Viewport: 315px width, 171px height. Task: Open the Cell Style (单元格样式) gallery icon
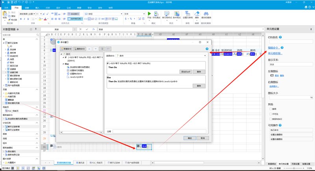(x=167, y=14)
